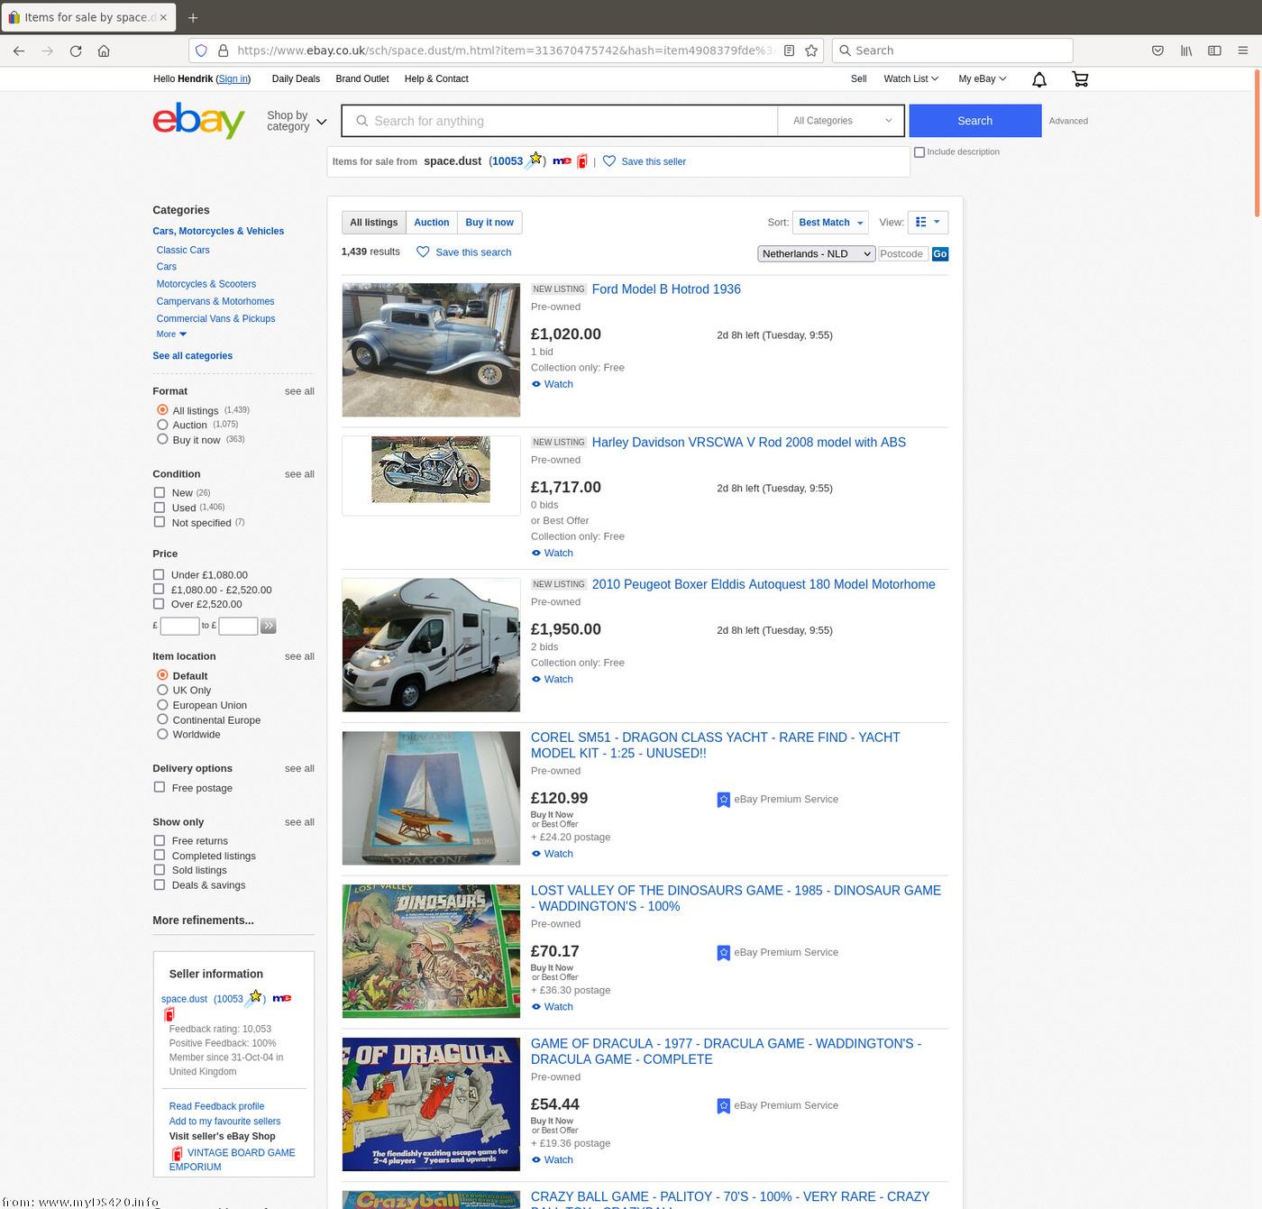Go to the eBay home logo

coord(198,120)
